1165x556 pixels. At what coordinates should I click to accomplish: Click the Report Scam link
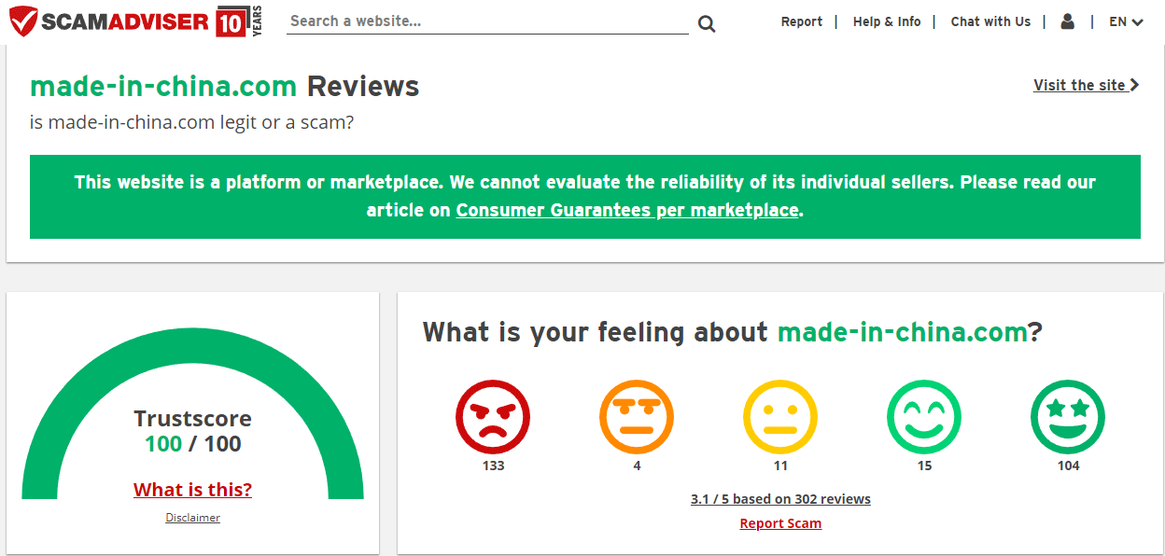click(x=780, y=523)
